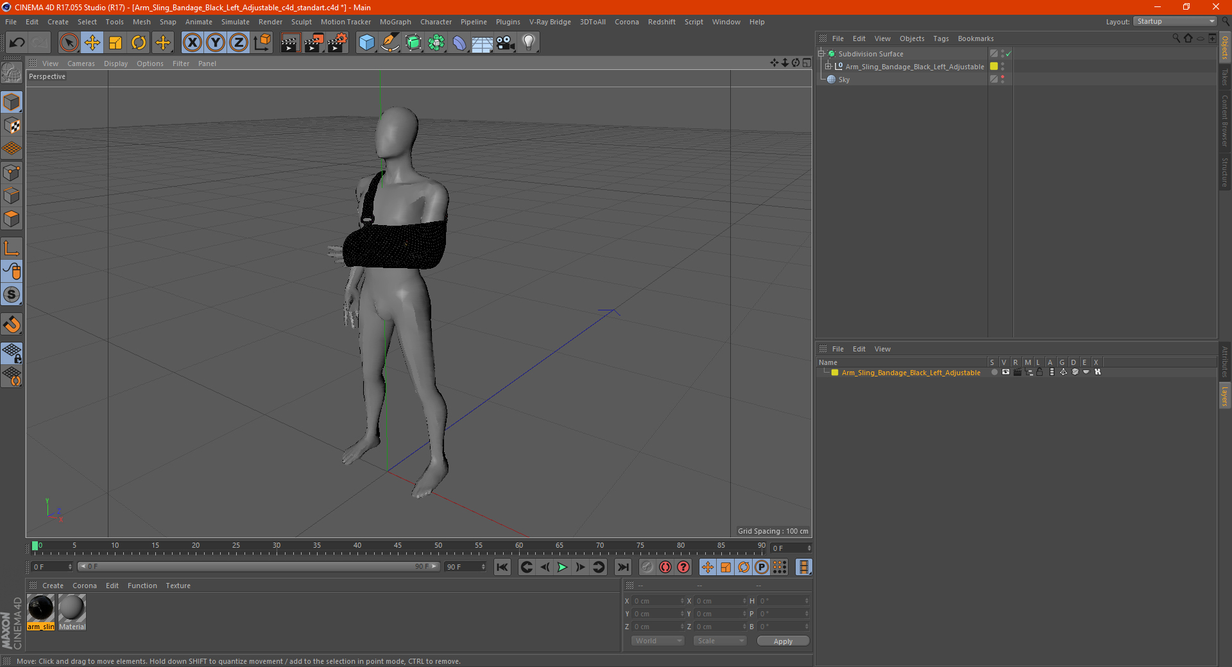Click Make Editable icon in left sidebar
This screenshot has width=1232, height=667.
tap(12, 73)
